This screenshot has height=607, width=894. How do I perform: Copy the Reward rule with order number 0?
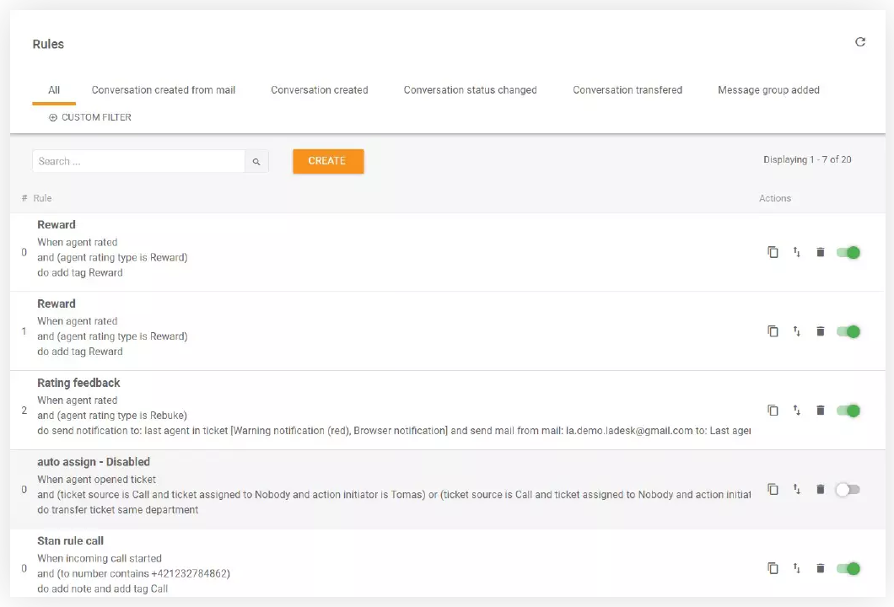coord(773,252)
